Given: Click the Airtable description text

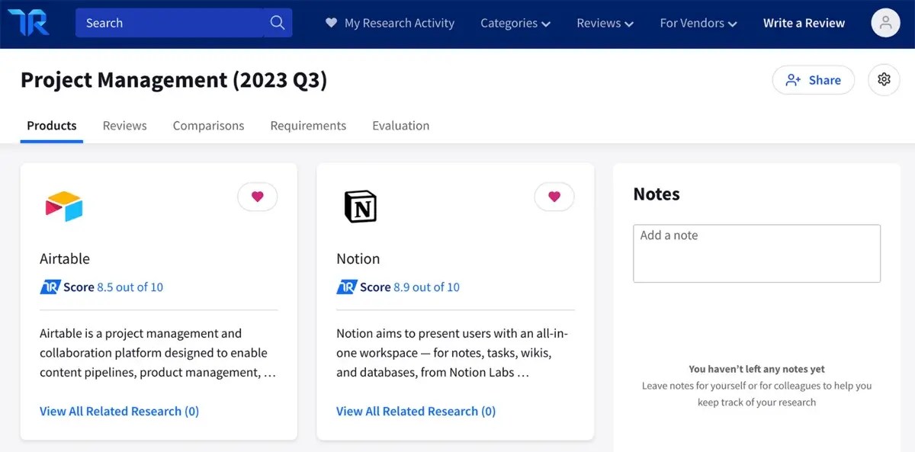Looking at the screenshot, I should coord(158,353).
